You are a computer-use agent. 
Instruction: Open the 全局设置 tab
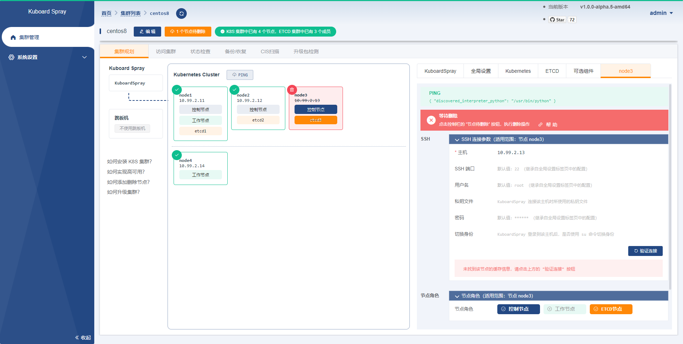(x=481, y=71)
